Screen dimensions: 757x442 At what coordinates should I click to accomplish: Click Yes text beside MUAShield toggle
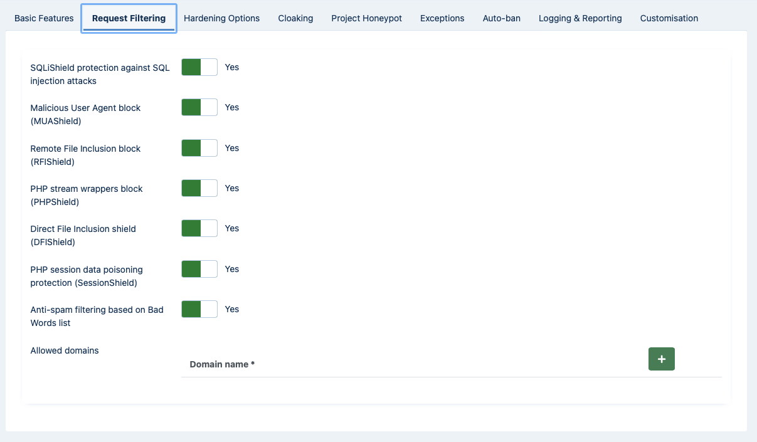pos(232,107)
